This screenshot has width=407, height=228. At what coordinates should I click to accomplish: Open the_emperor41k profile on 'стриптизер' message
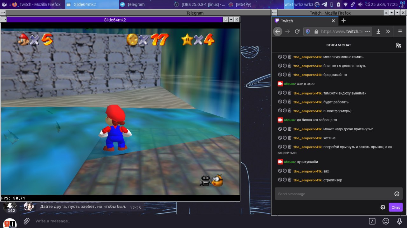pos(308,180)
